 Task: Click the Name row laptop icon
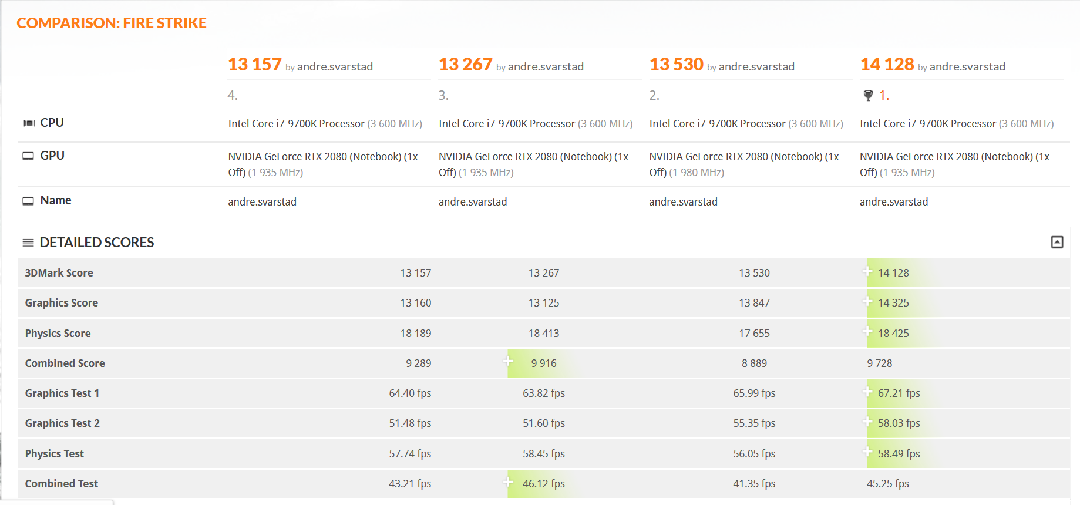click(28, 201)
